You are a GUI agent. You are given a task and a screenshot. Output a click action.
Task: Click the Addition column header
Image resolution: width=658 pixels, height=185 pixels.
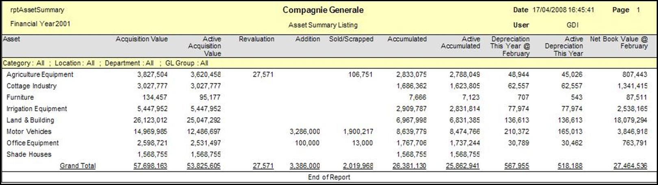tap(308, 39)
